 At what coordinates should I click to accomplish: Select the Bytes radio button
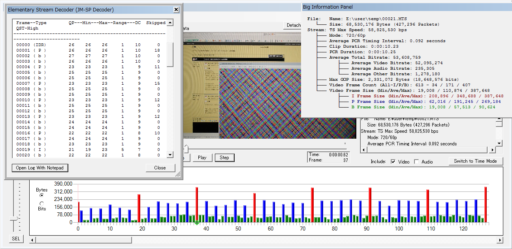tap(42, 195)
